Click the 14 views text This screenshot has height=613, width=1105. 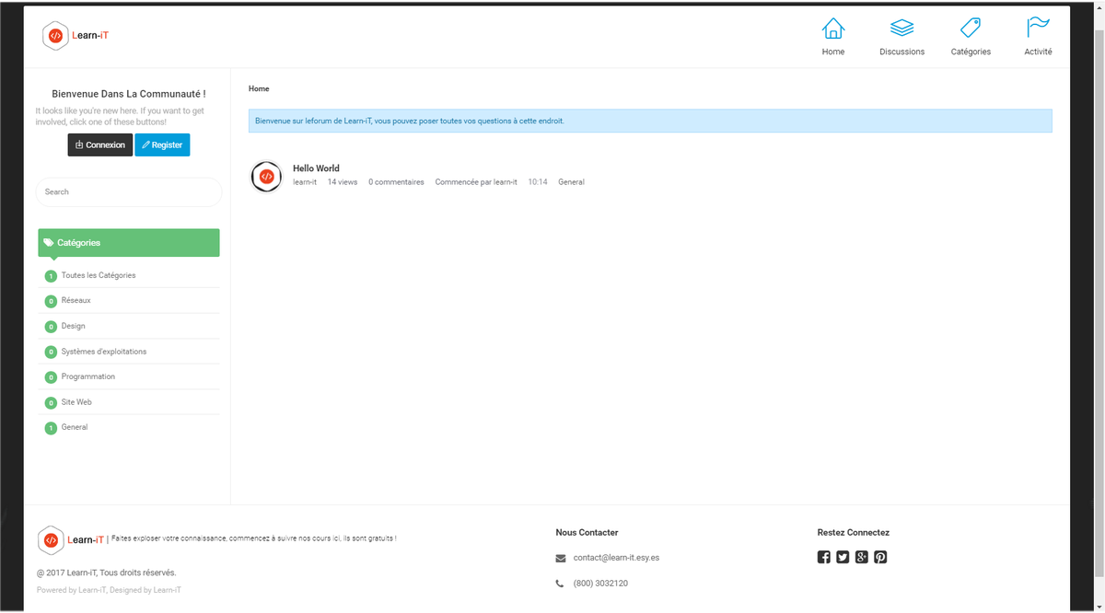click(343, 182)
